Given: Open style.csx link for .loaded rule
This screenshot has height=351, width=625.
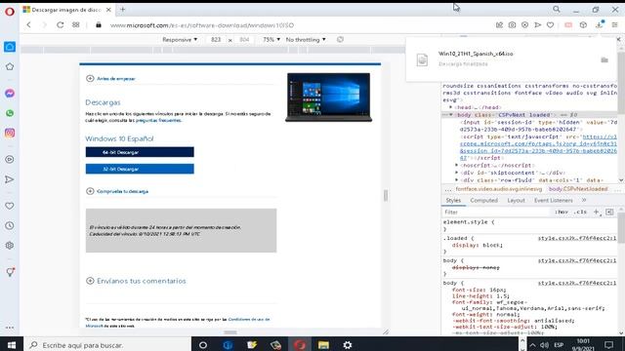Looking at the screenshot, I should 577,238.
